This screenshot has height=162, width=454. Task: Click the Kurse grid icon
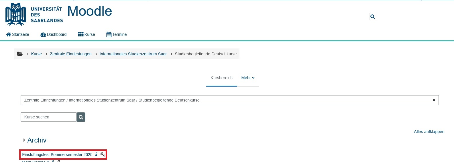(81, 34)
